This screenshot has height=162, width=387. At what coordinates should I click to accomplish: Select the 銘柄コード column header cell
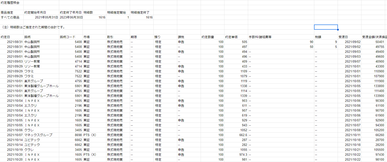pyautogui.click(x=71, y=37)
